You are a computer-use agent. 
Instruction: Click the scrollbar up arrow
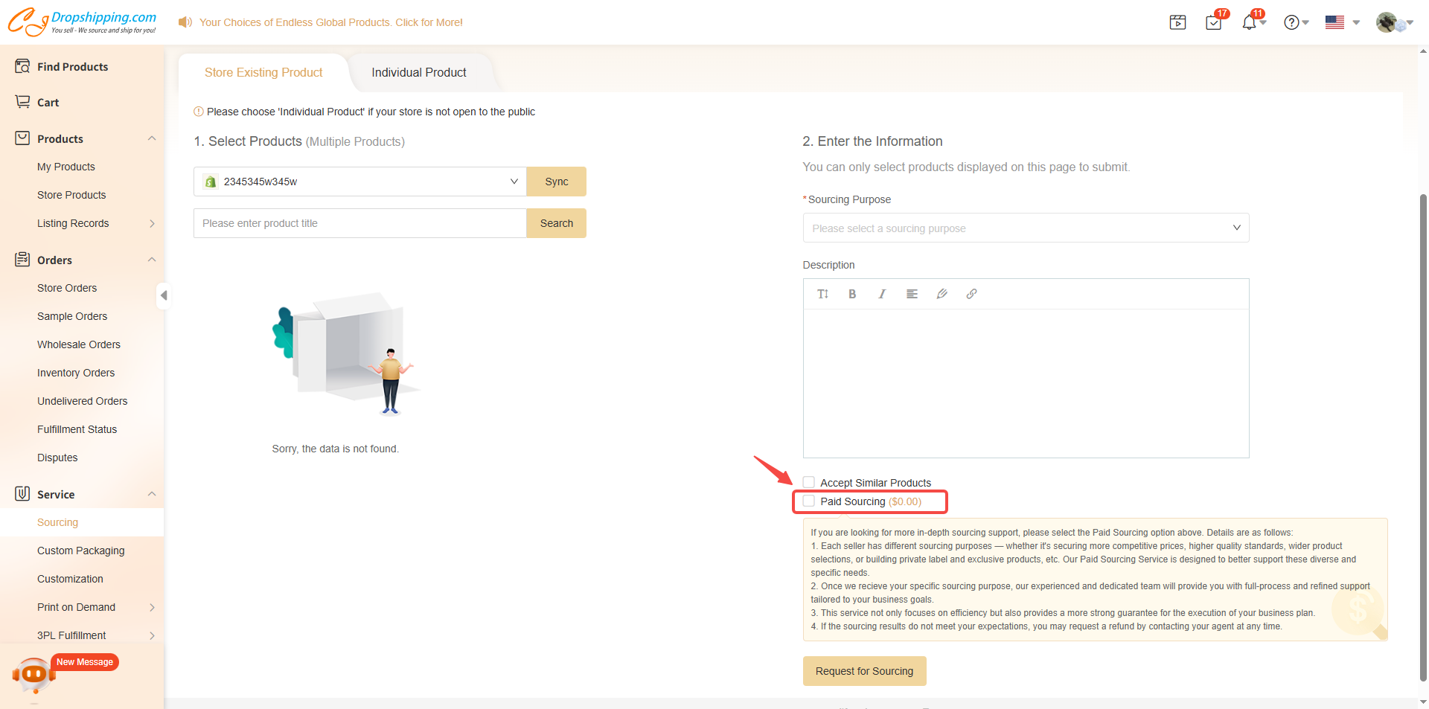[1423, 51]
